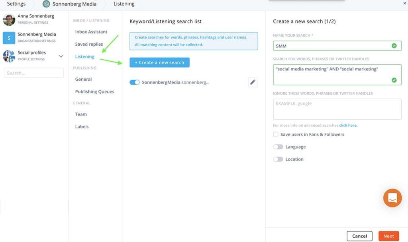This screenshot has height=242, width=408.
Task: Click the ignore words input field
Action: pyautogui.click(x=337, y=109)
